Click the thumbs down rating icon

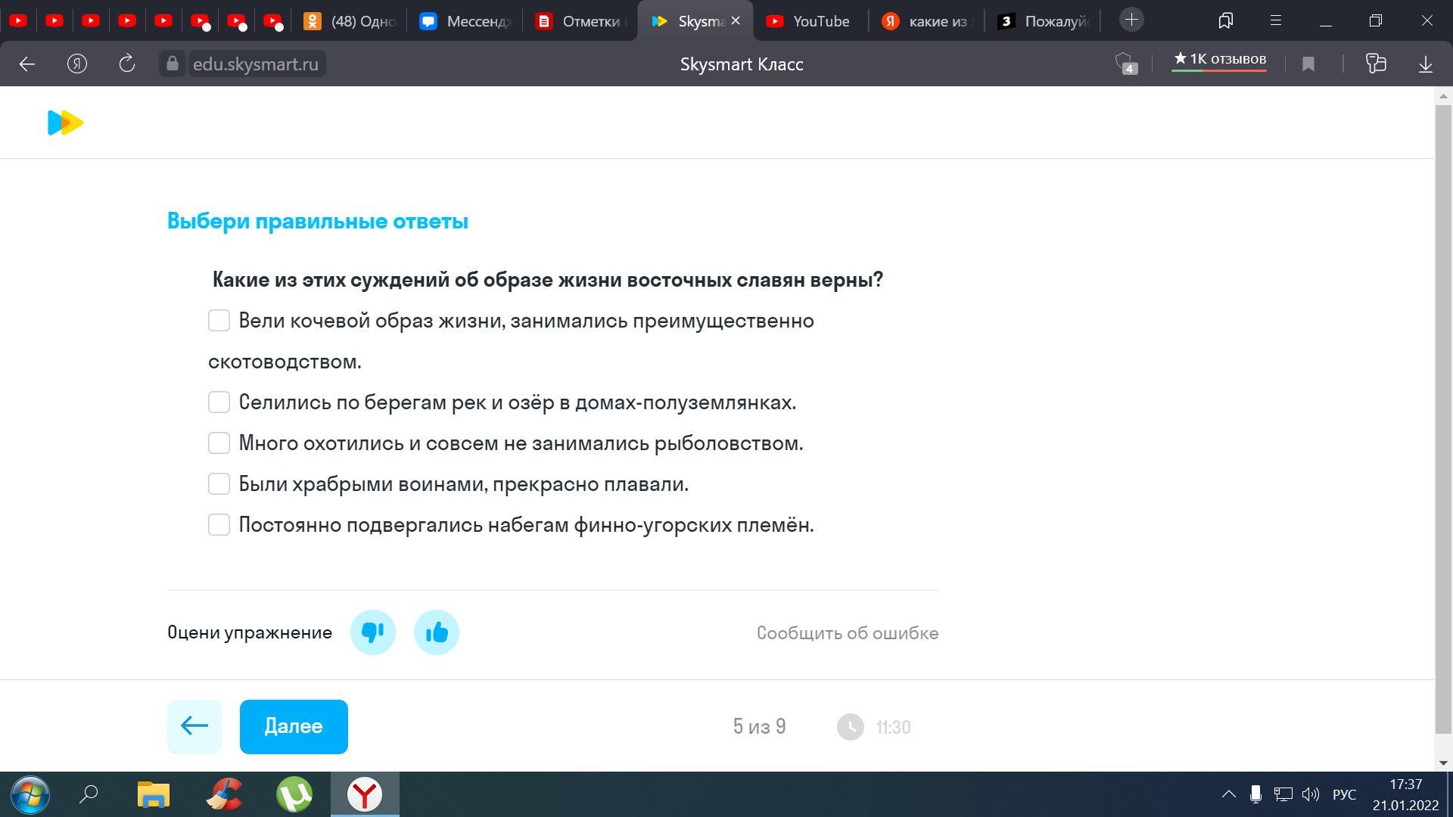click(x=372, y=632)
